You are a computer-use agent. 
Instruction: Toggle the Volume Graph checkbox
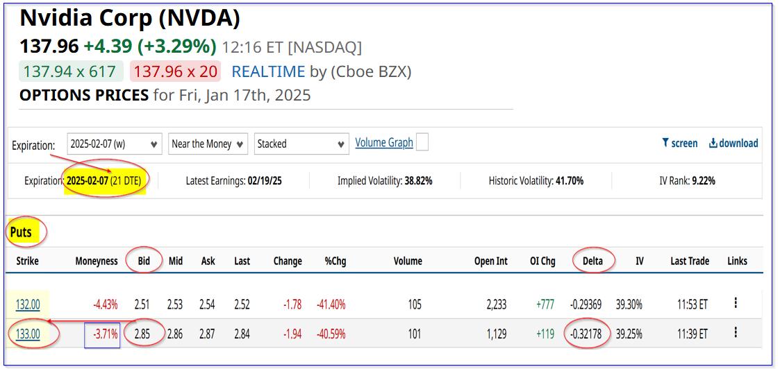pos(422,142)
